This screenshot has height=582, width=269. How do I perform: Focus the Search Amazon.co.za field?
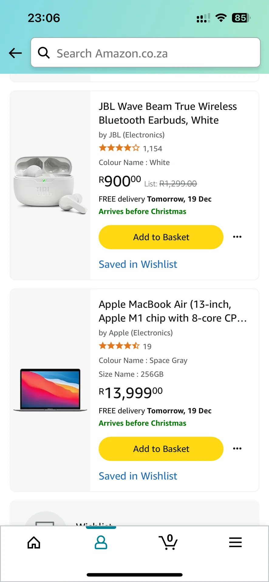click(152, 53)
